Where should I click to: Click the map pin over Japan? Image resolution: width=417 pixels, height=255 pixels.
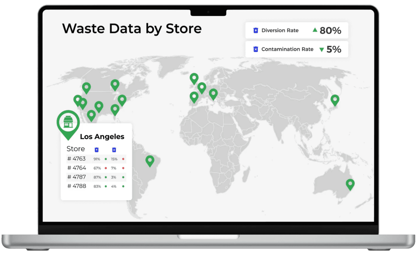click(x=335, y=100)
